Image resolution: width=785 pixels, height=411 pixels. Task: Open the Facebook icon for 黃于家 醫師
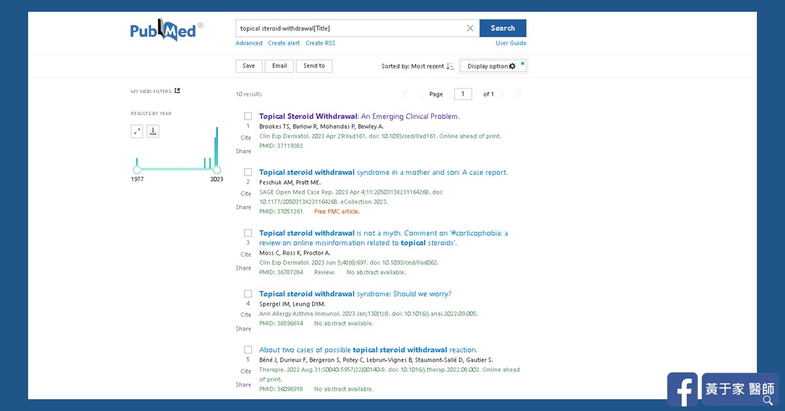[683, 390]
